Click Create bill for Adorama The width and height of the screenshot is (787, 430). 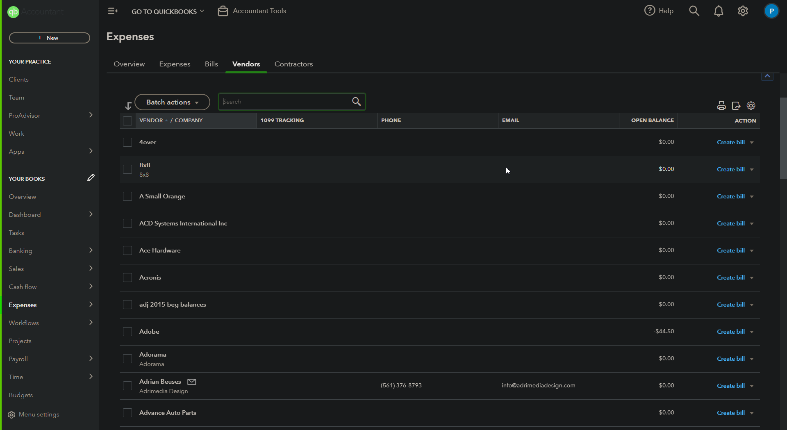[x=731, y=359]
